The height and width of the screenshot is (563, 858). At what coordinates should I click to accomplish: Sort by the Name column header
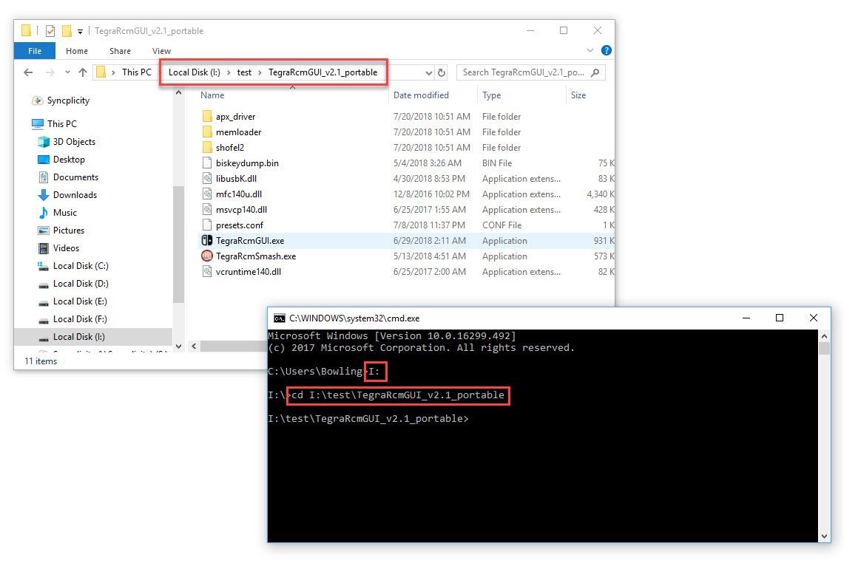point(212,95)
